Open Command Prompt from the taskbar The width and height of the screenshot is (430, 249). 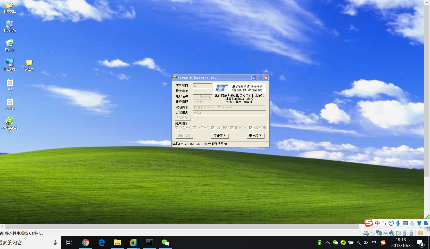(150, 243)
